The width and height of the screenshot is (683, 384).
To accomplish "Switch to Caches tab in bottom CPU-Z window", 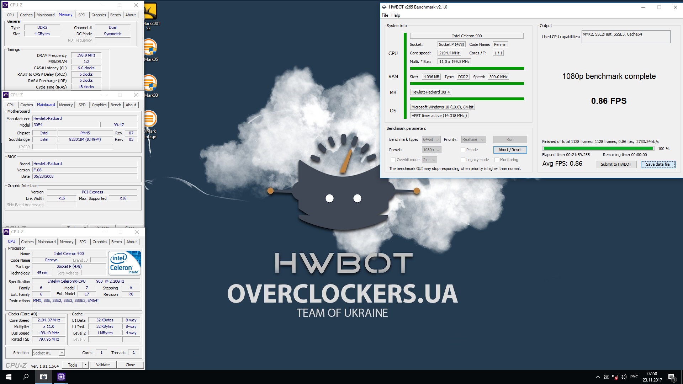I will tap(27, 242).
